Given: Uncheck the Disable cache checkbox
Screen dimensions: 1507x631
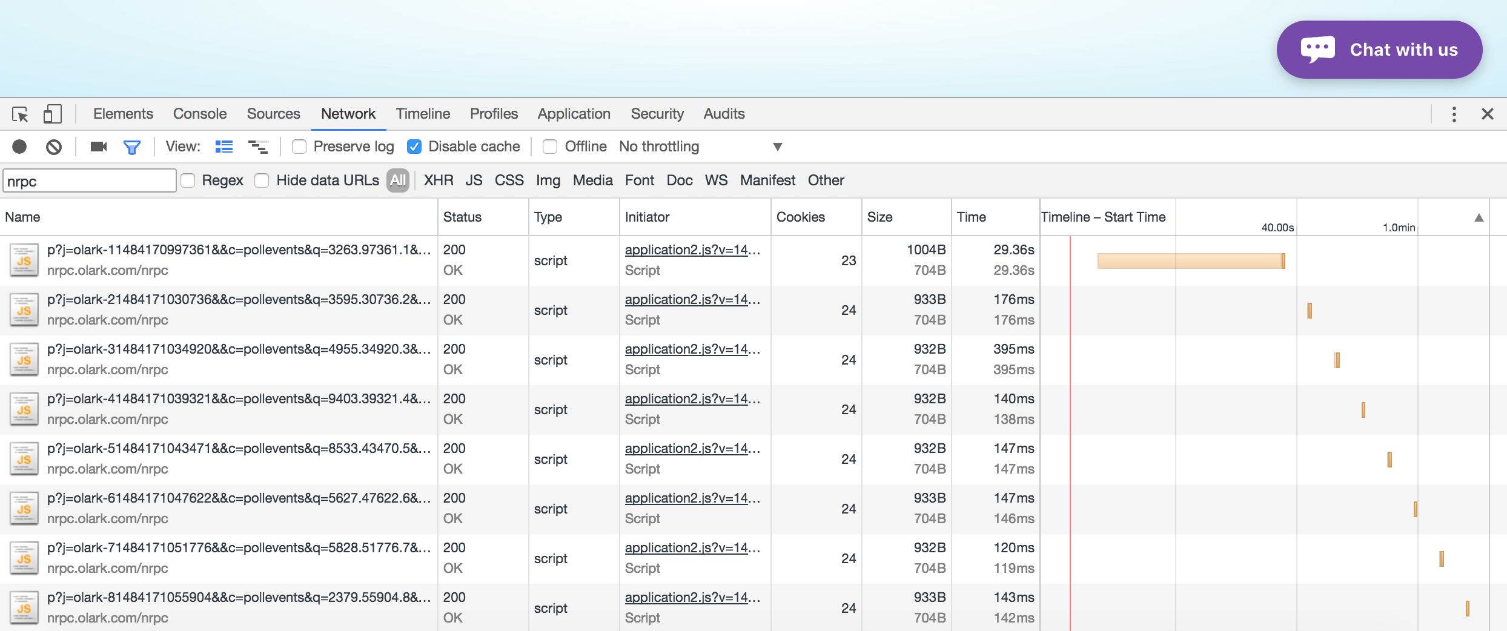Looking at the screenshot, I should pos(414,147).
